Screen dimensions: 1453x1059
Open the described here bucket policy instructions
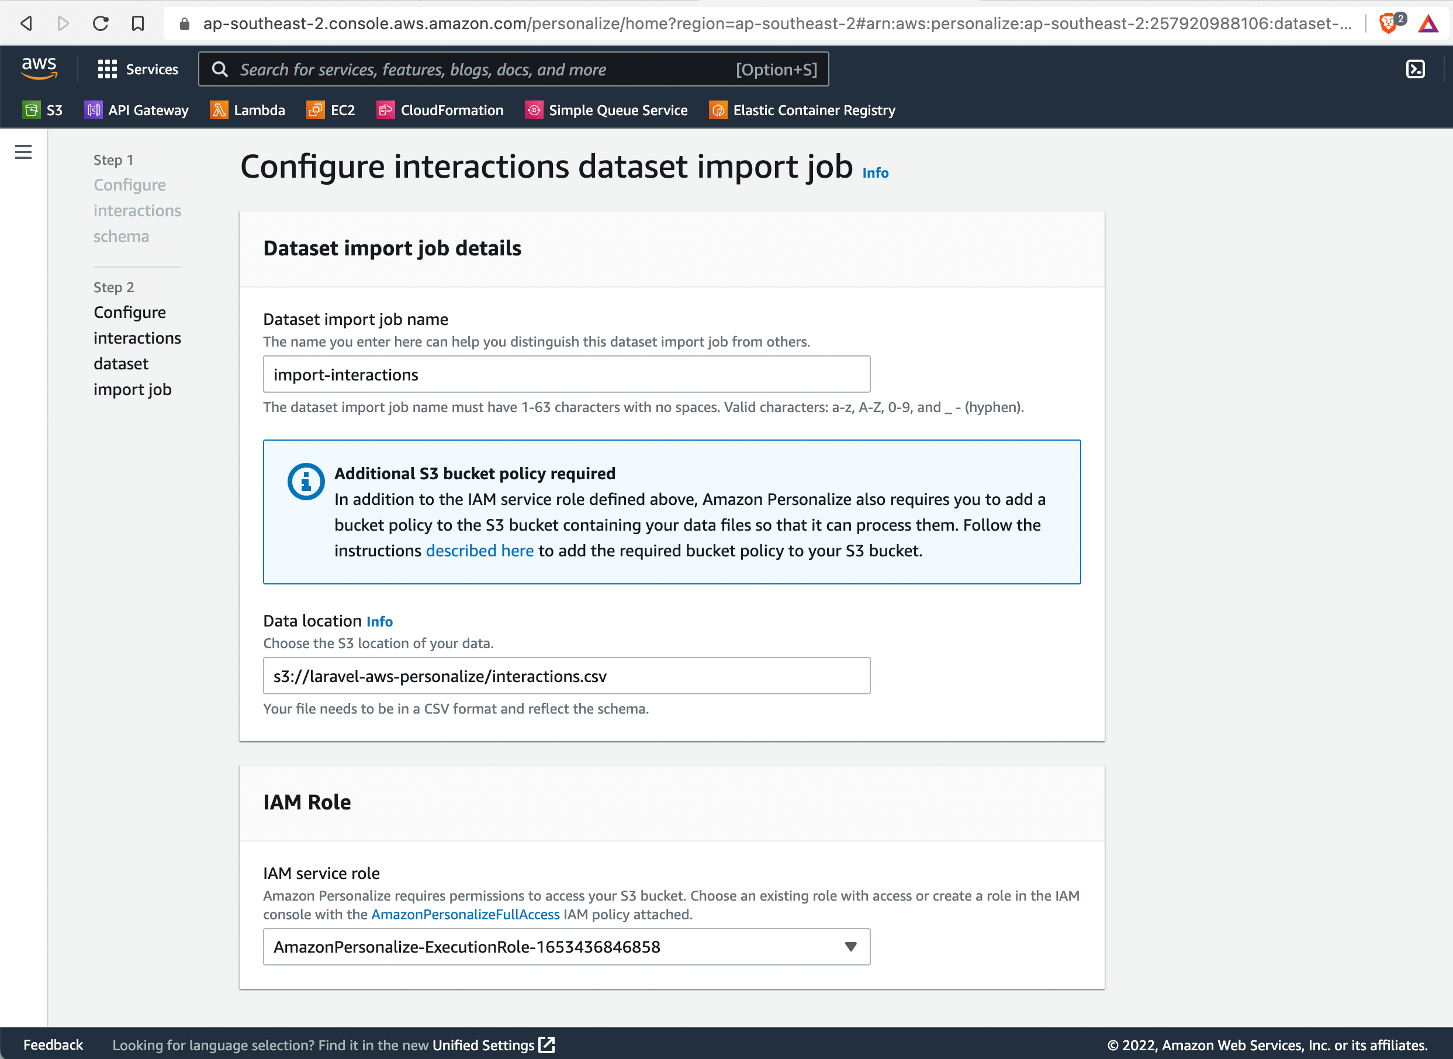[479, 550]
